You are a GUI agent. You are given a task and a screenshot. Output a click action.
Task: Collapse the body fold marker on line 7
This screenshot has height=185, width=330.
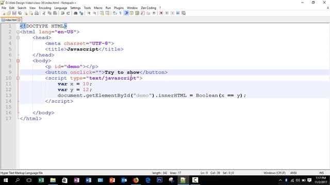click(x=18, y=61)
